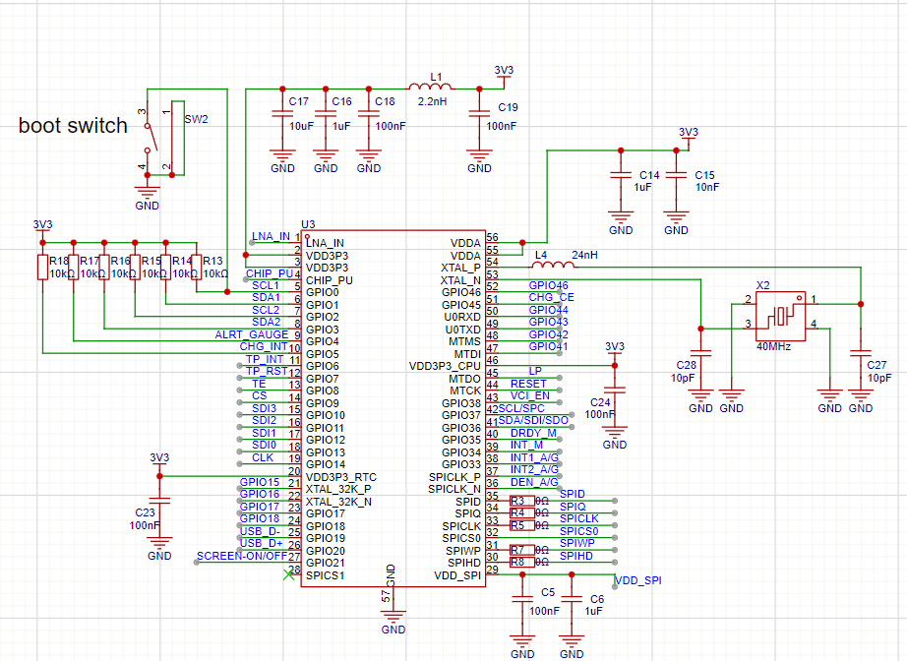907x661 pixels.
Task: Select resistor R18 pull-up symbol
Action: pyautogui.click(x=43, y=268)
